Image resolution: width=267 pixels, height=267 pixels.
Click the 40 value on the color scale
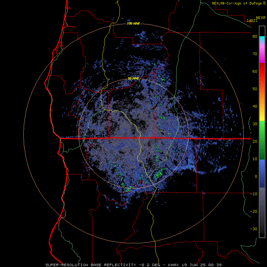tap(255, 107)
